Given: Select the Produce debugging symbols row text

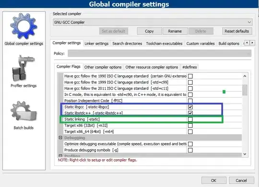Looking at the screenshot, I should [91, 150].
